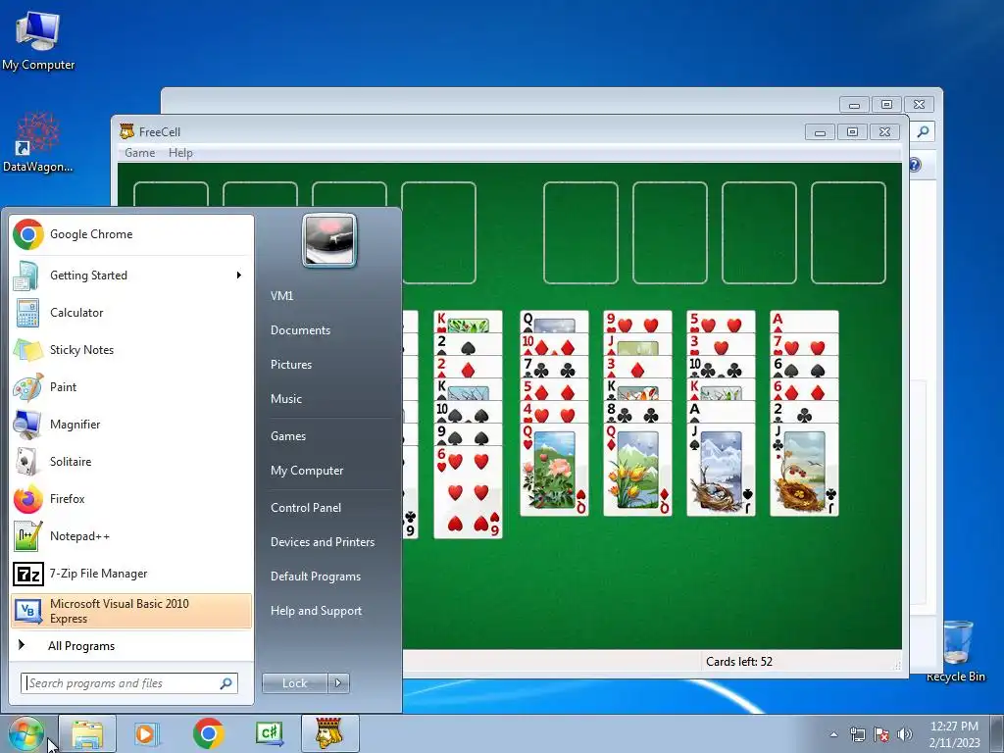
Task: Select the Queen of hearts card
Action: tap(555, 470)
